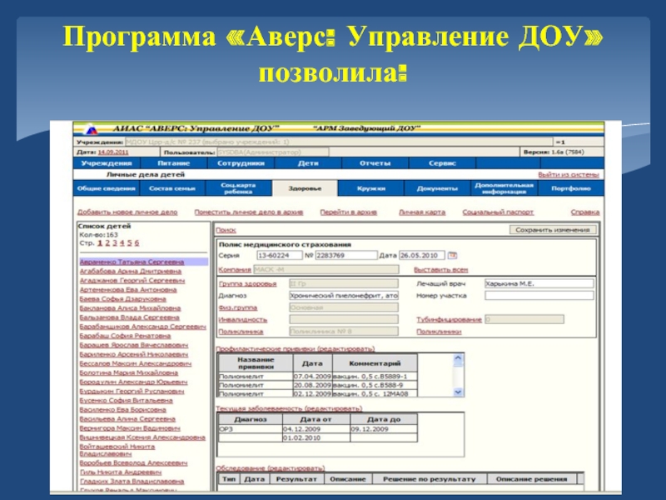Edit the Обследование section link
Viewport: 666px width, 500px height.
click(270, 468)
